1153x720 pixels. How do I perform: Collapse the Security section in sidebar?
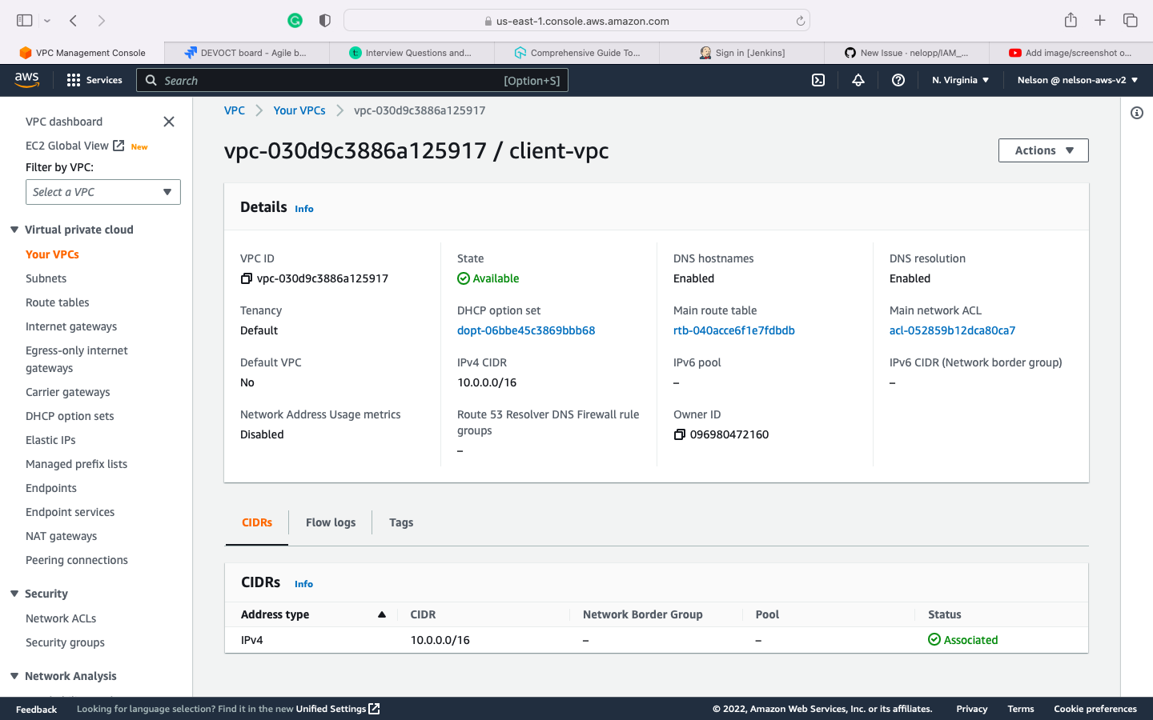[14, 594]
